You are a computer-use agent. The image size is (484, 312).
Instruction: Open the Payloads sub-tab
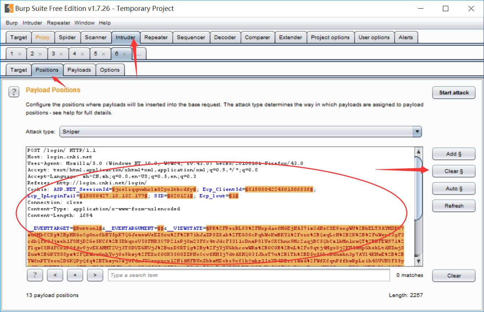[79, 70]
